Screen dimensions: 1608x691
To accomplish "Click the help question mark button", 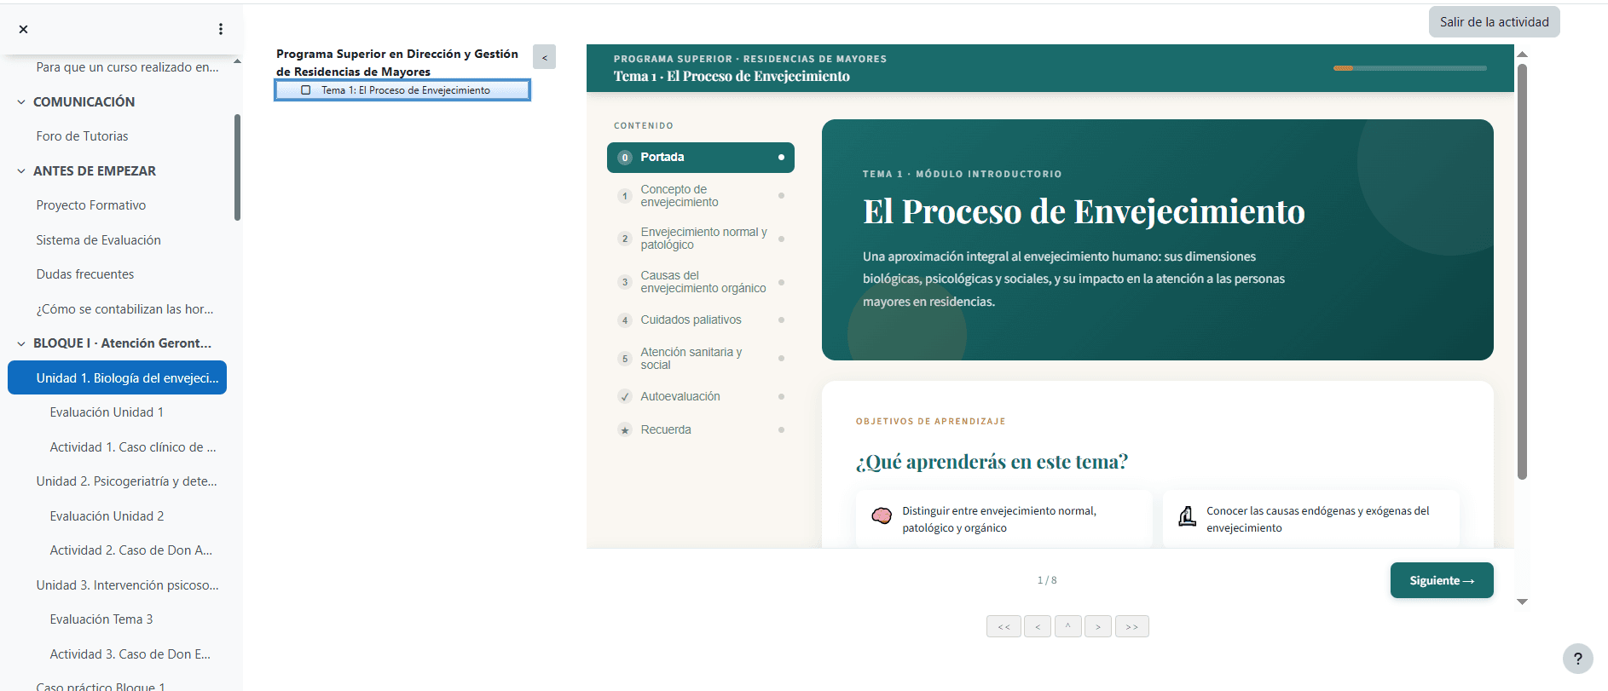I will pos(1577,658).
